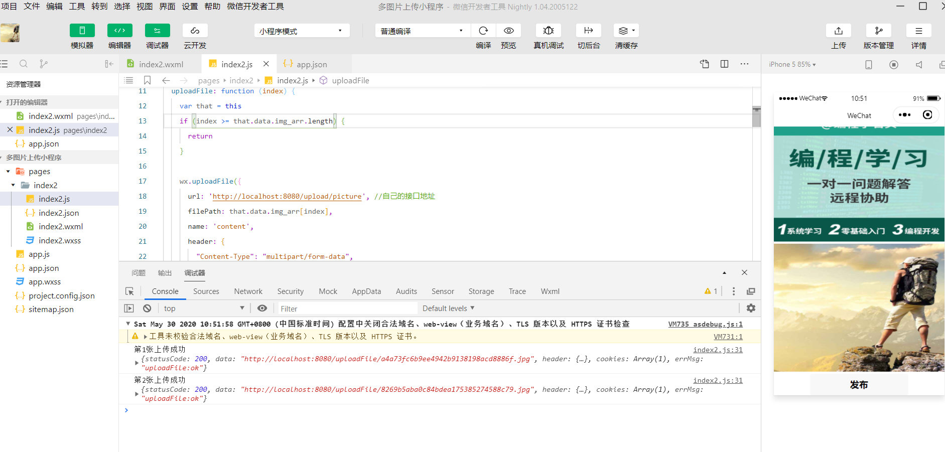This screenshot has height=452, width=945.
Task: Clear console with the ban icon
Action: coord(147,309)
